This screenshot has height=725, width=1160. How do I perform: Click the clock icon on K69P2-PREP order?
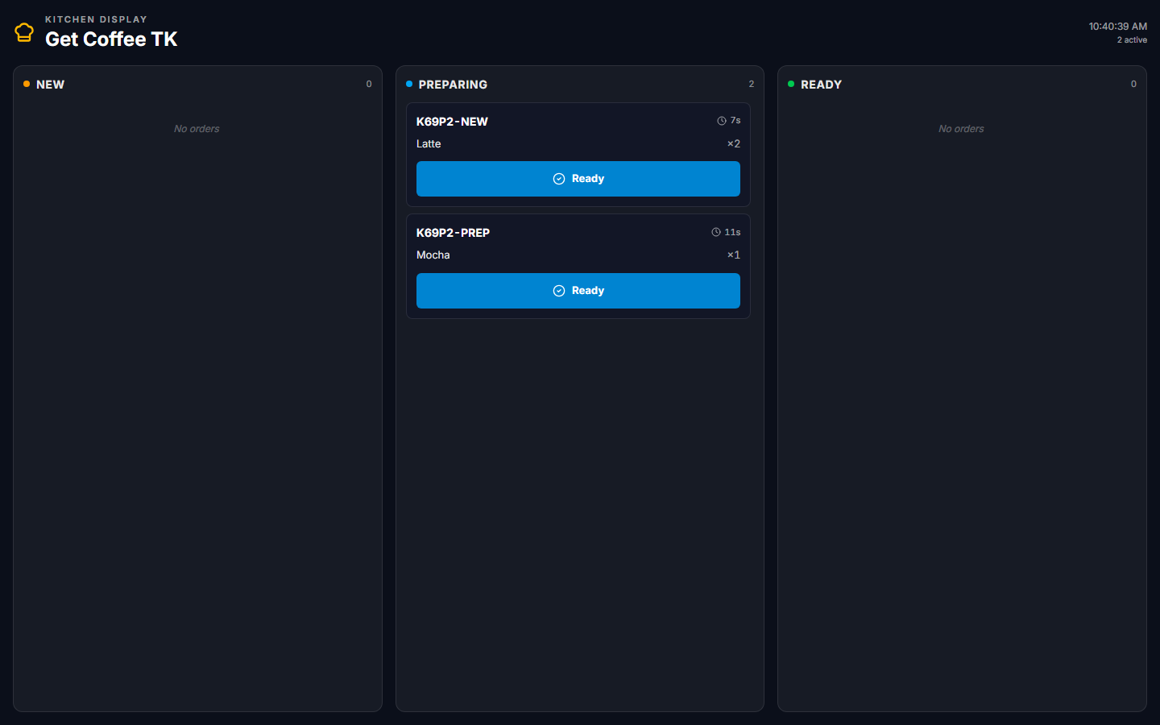716,232
